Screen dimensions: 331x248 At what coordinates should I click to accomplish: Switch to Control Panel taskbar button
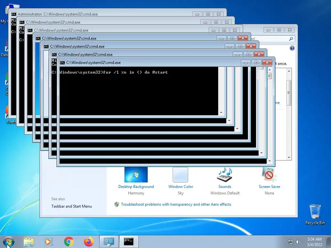coord(109,242)
